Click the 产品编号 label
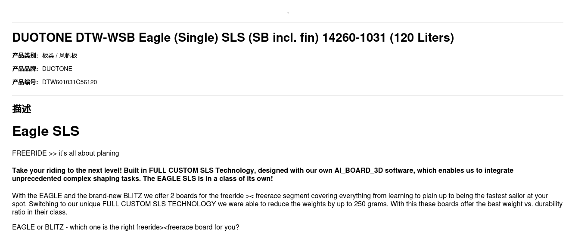 (x=25, y=82)
